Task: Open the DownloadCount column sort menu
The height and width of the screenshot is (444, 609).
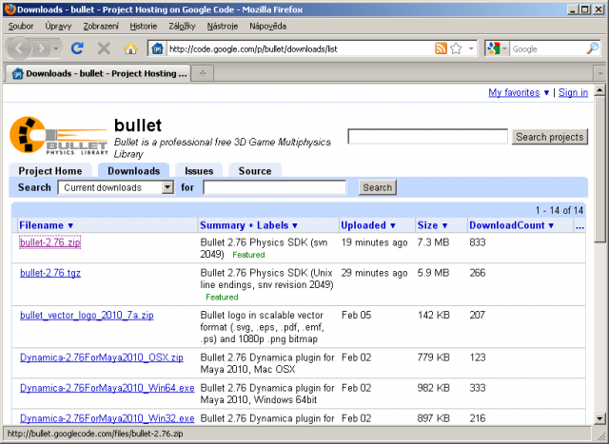Action: tap(551, 225)
